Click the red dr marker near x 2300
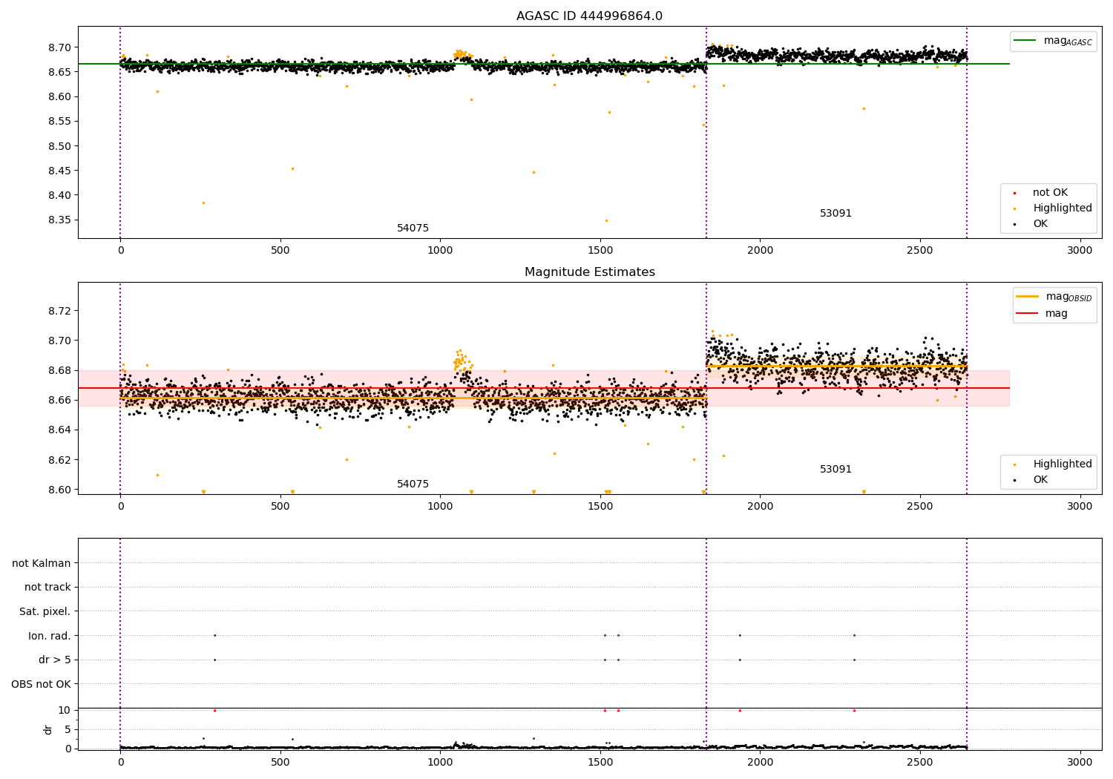This screenshot has width=1113, height=779. pyautogui.click(x=854, y=711)
